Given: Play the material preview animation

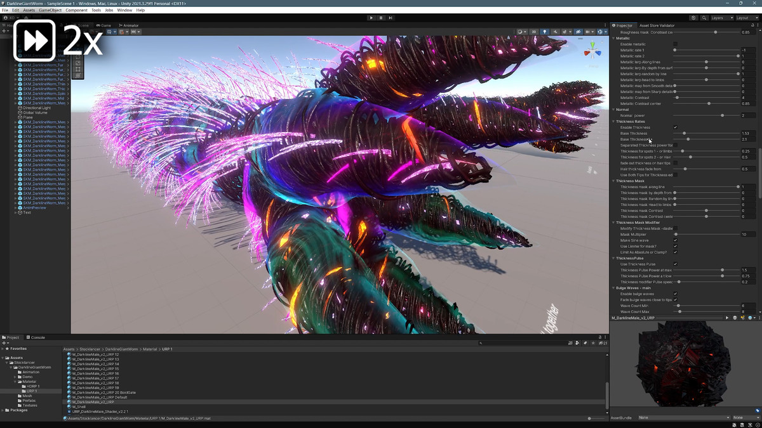Looking at the screenshot, I should [x=728, y=318].
